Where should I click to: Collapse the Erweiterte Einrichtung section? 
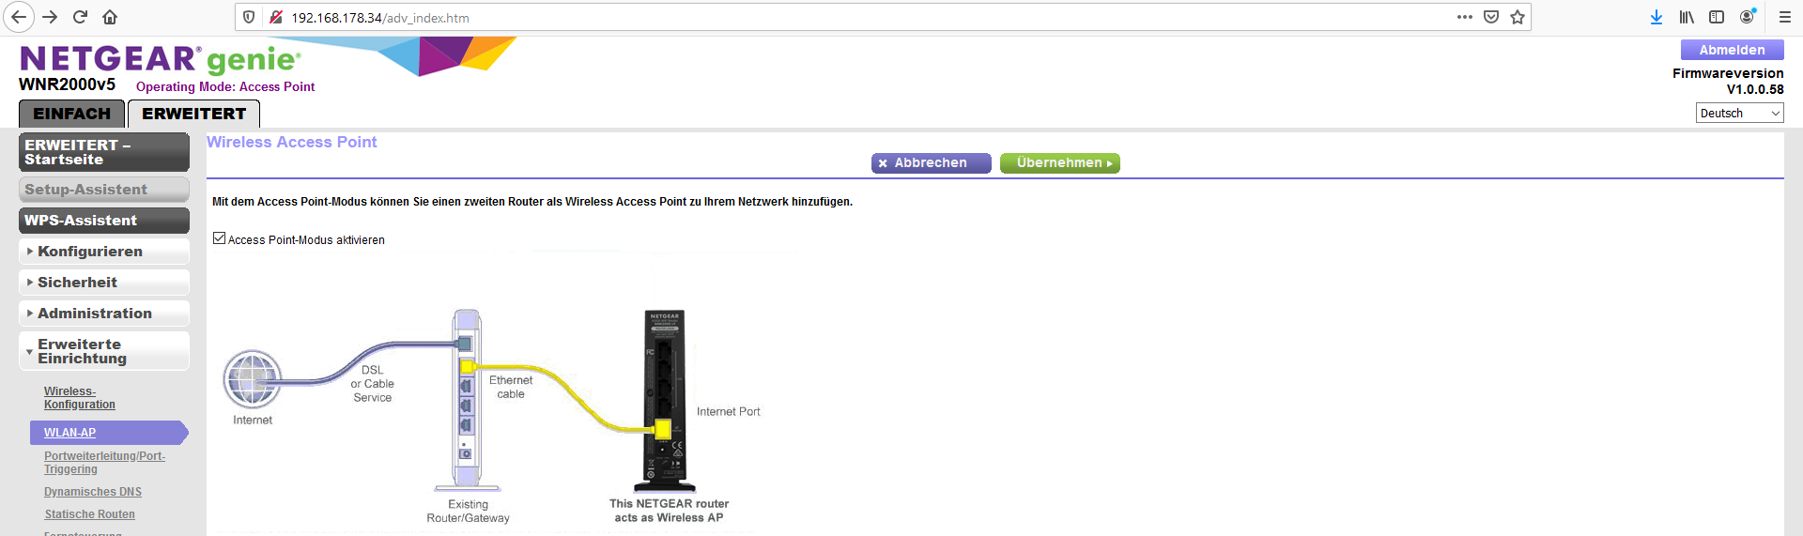tap(103, 351)
